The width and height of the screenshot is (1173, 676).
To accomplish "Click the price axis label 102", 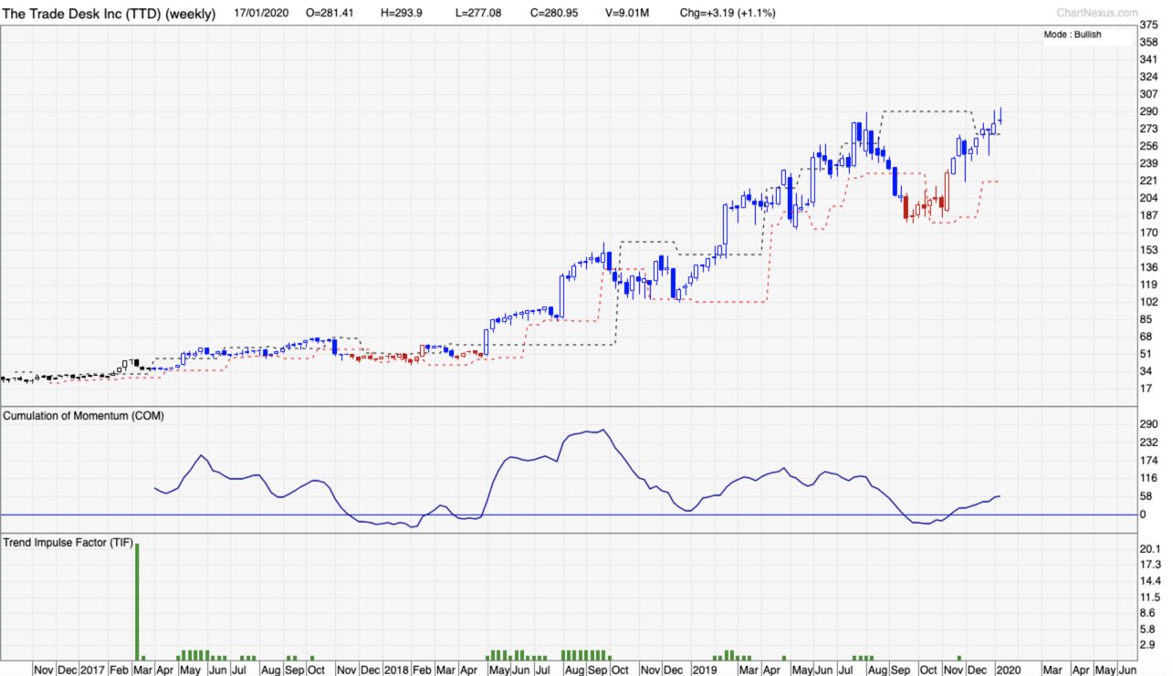I will coord(1148,302).
